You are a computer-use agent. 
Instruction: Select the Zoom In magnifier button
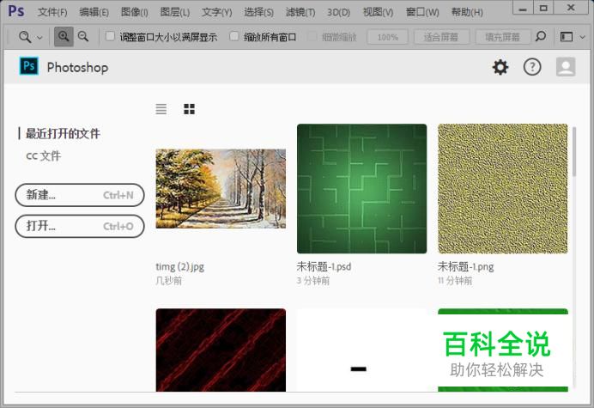click(64, 37)
